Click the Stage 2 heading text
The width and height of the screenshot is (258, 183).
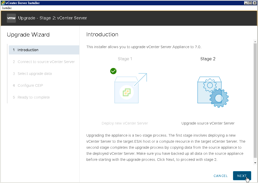208,59
